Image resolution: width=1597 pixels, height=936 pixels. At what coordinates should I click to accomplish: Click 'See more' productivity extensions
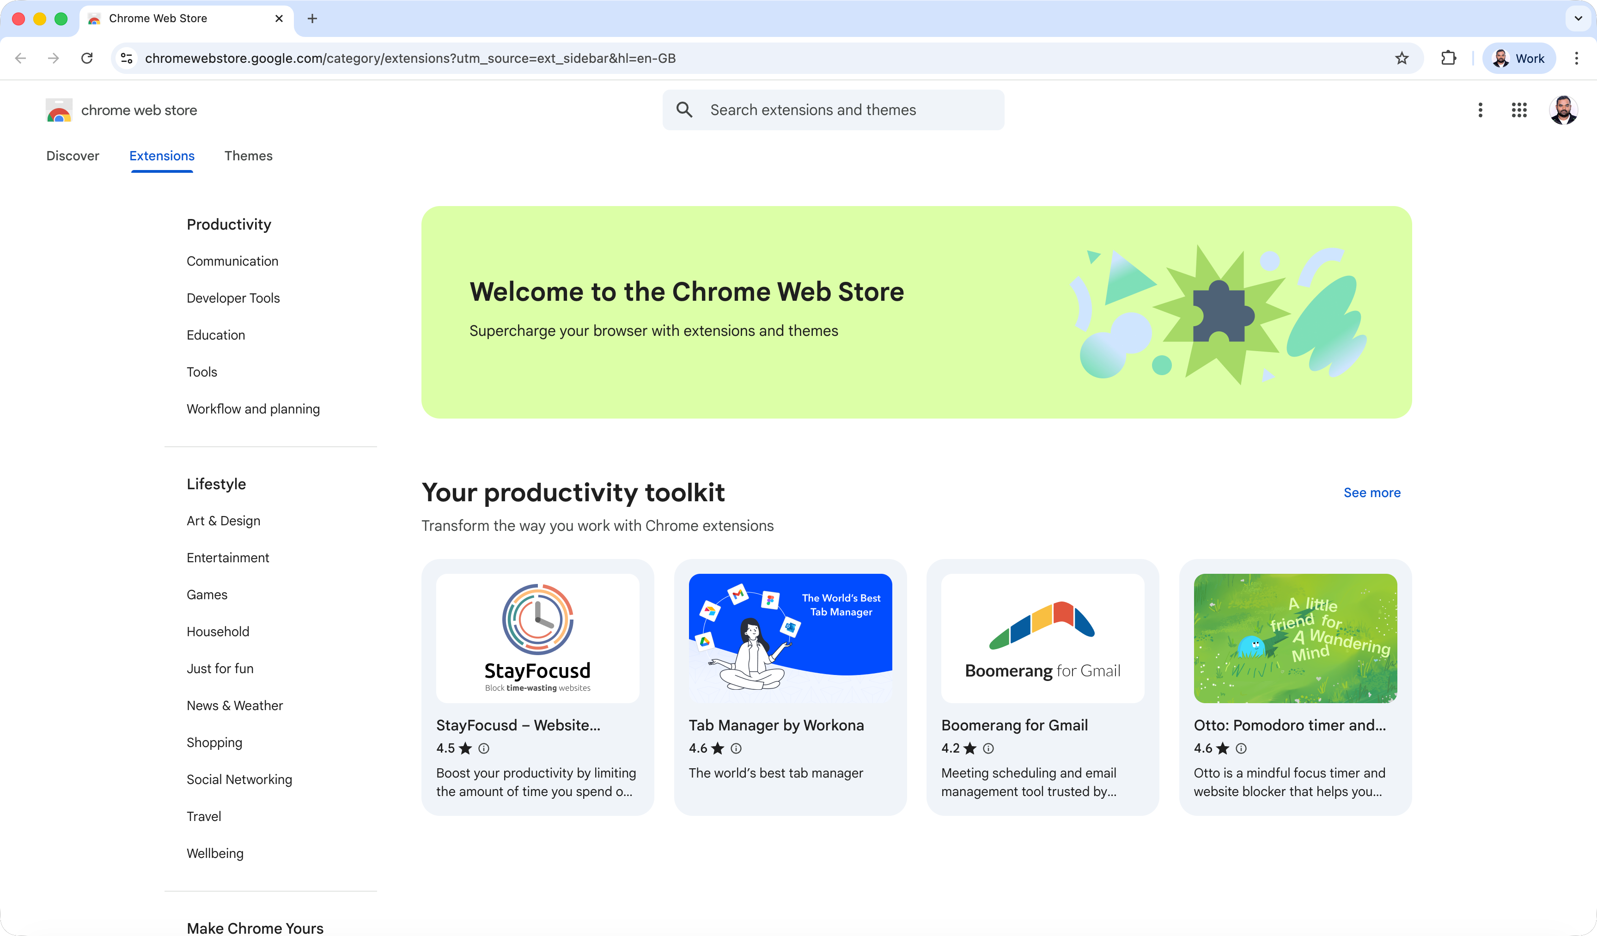pos(1372,492)
